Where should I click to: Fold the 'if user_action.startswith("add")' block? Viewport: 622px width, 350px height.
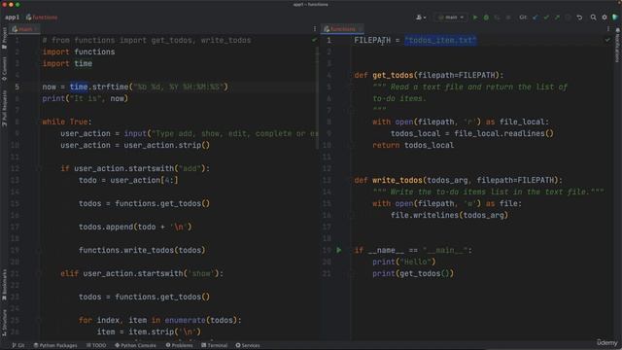click(39, 168)
